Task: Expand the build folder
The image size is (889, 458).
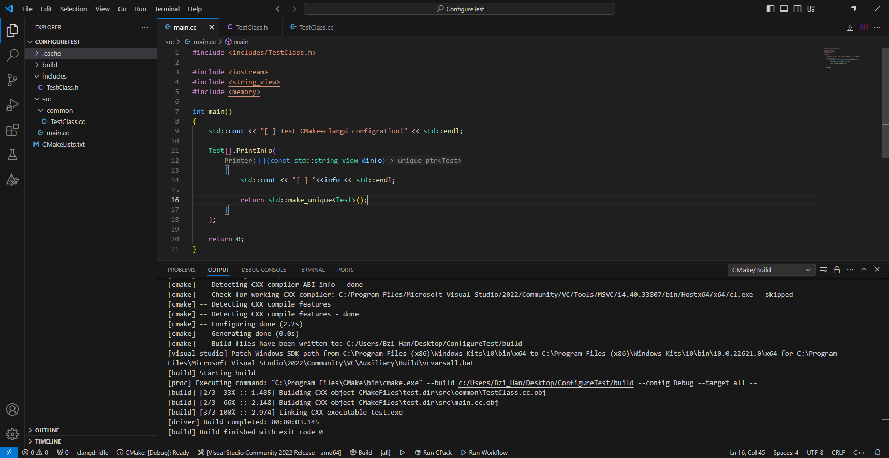Action: (x=91, y=65)
